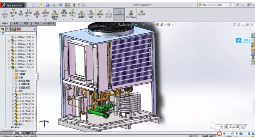255x137 pixels.
Task: Click the Undo arrow icon
Action: click(x=61, y=5)
